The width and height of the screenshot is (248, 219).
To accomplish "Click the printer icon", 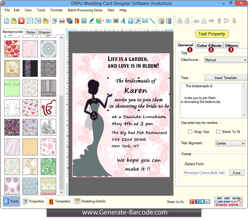I will coord(62,21).
